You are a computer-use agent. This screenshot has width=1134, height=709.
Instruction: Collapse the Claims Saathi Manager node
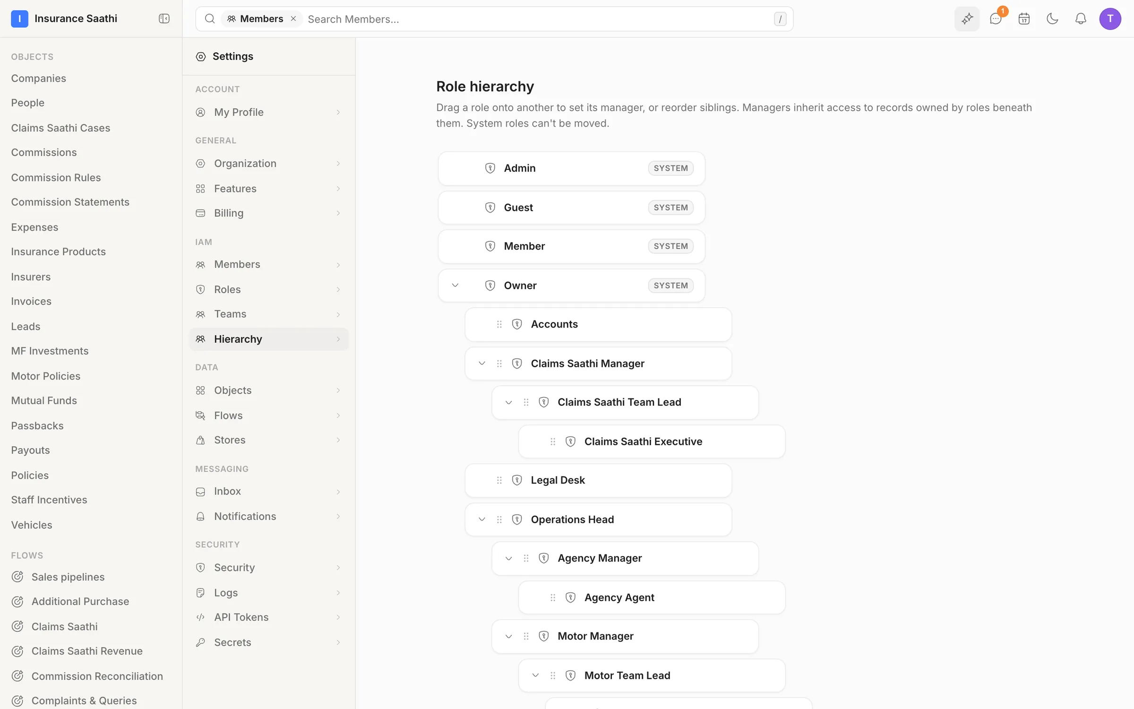coord(482,363)
